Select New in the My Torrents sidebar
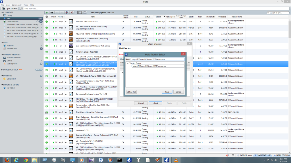 point(22,18)
